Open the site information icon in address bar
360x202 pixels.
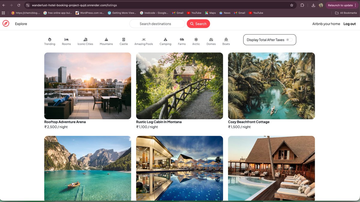(x=28, y=5)
